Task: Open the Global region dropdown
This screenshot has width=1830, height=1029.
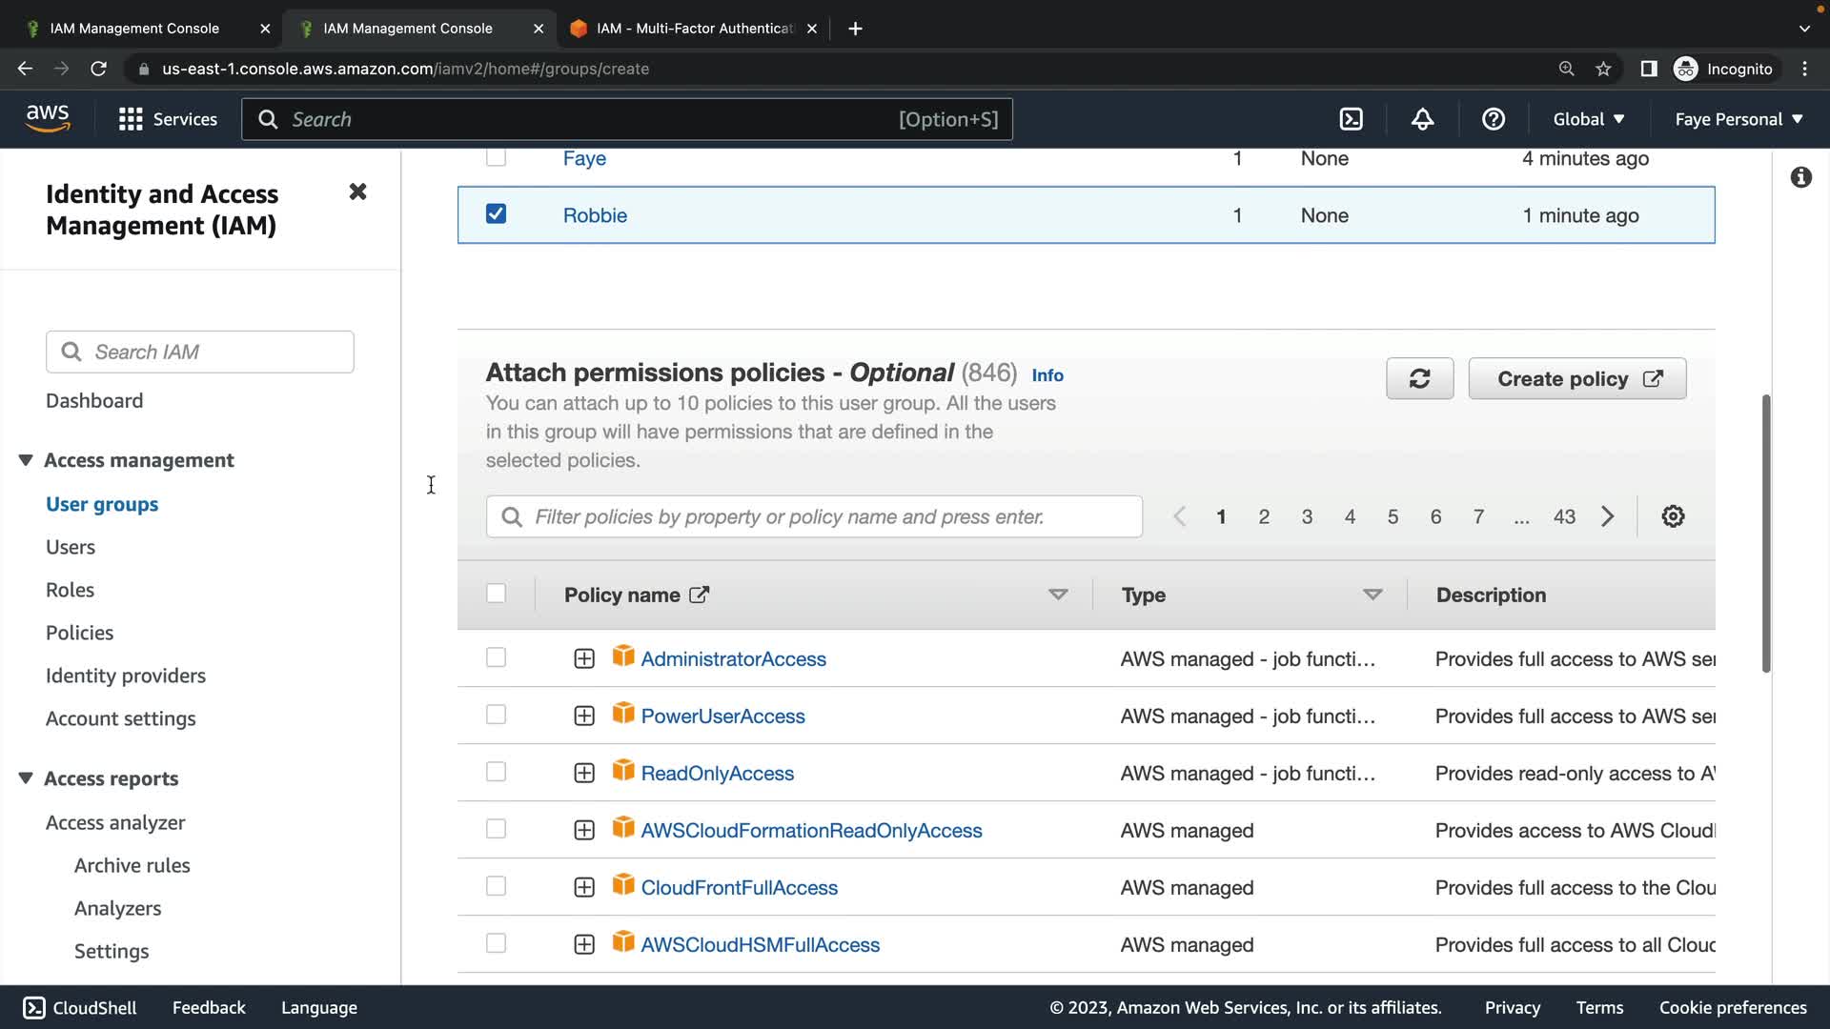Action: coord(1588,119)
